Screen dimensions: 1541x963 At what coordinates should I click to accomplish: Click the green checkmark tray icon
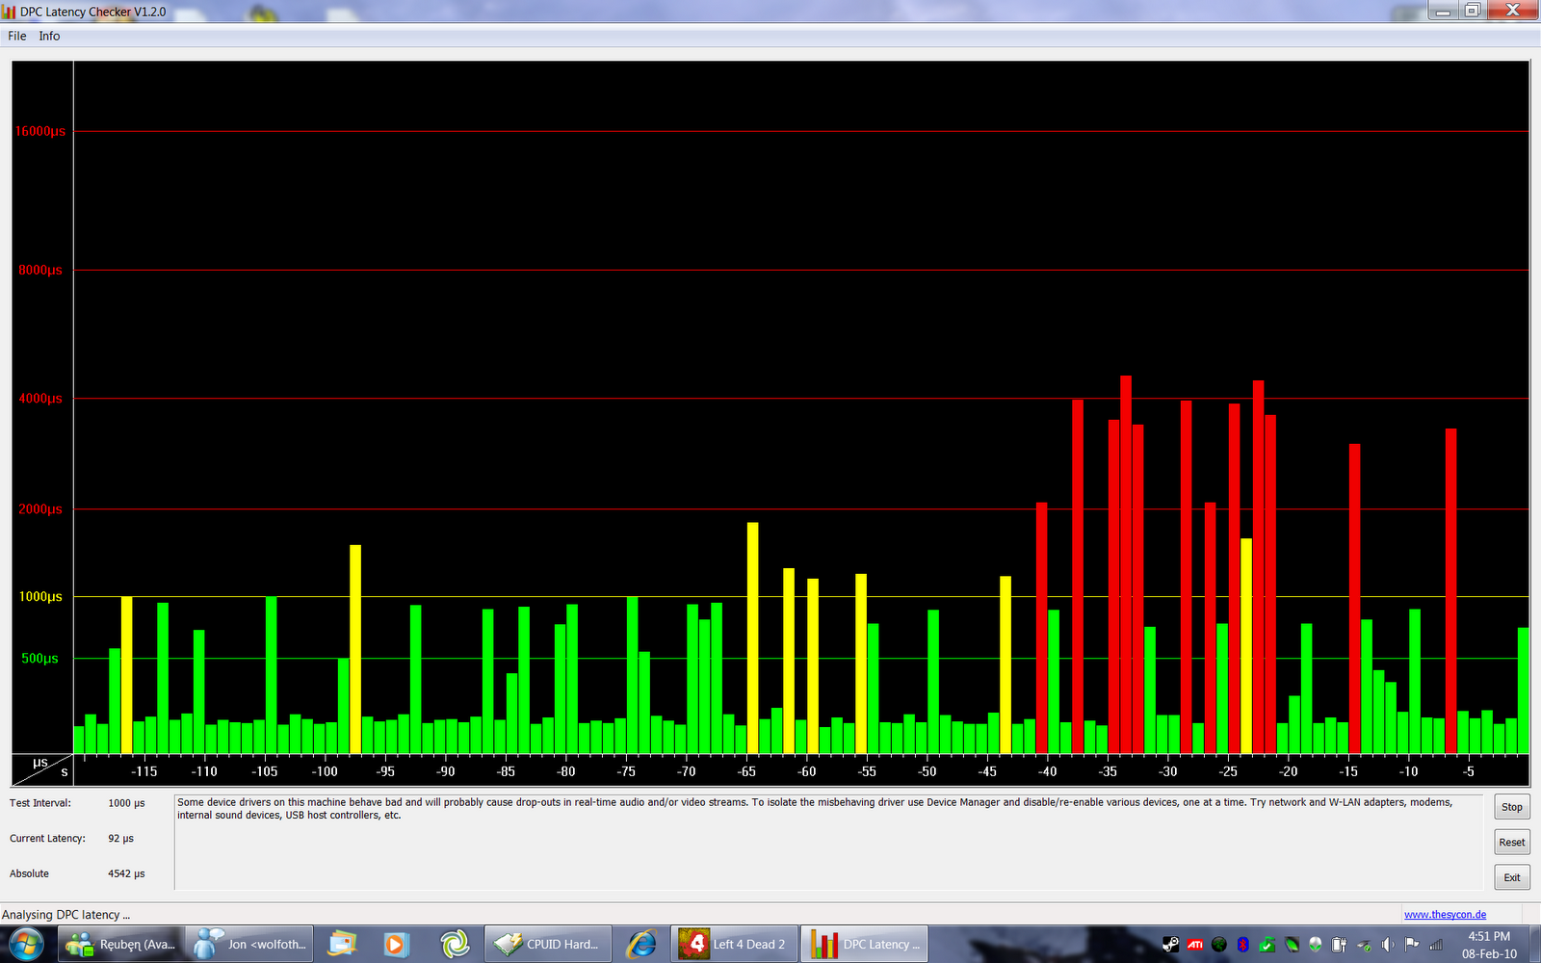(x=1267, y=945)
